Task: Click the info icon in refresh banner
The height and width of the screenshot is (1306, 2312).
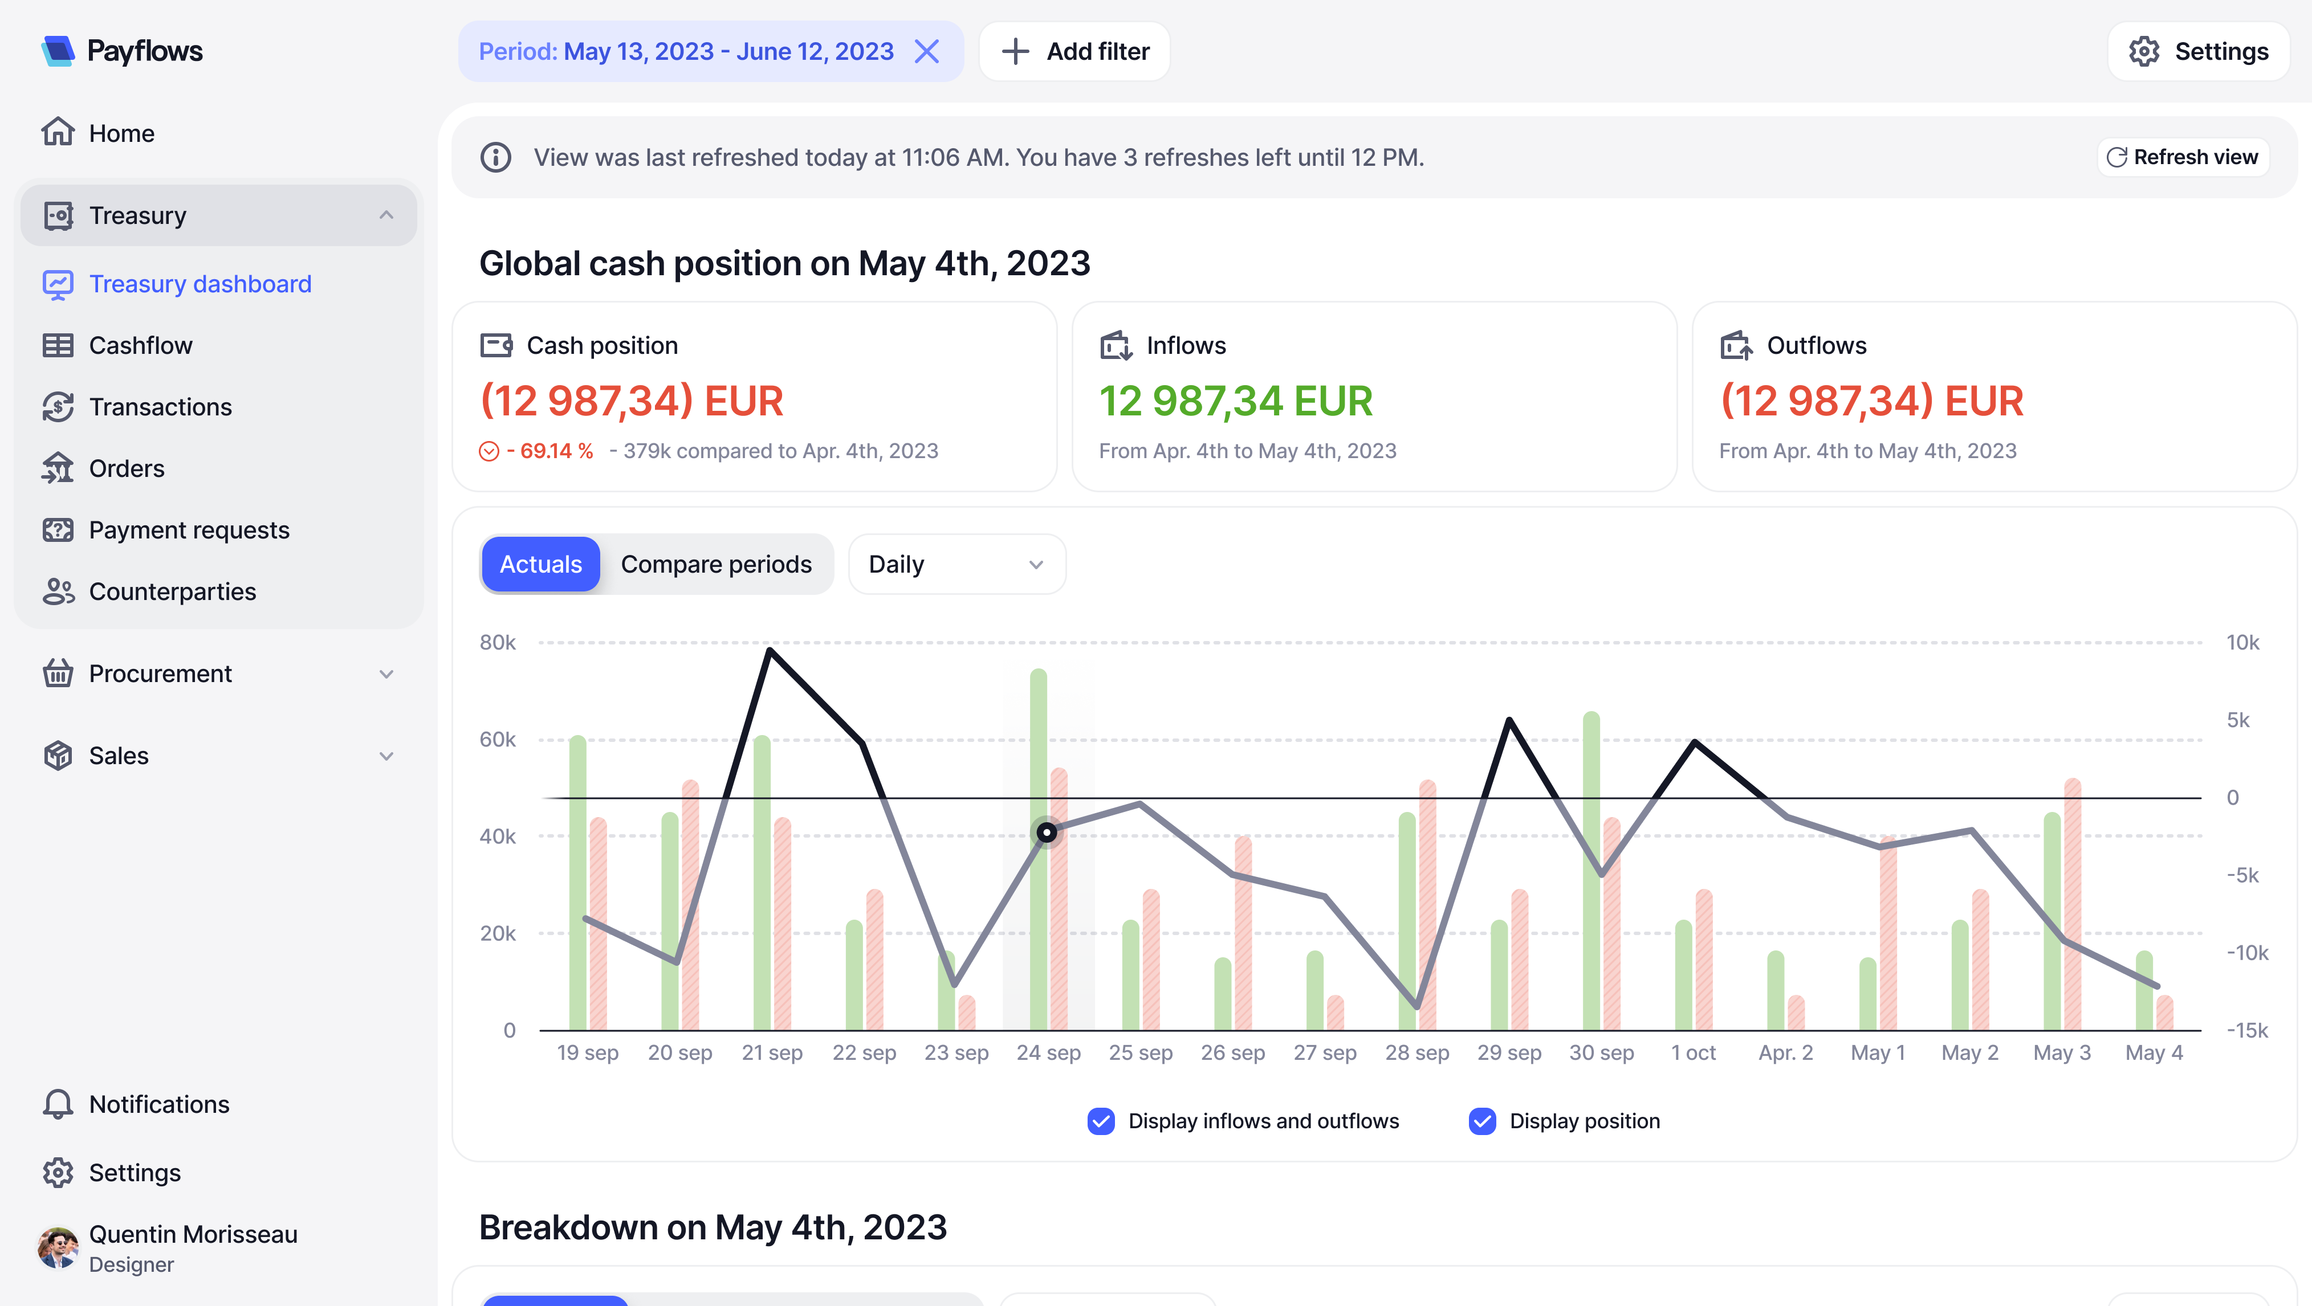Action: (x=495, y=157)
